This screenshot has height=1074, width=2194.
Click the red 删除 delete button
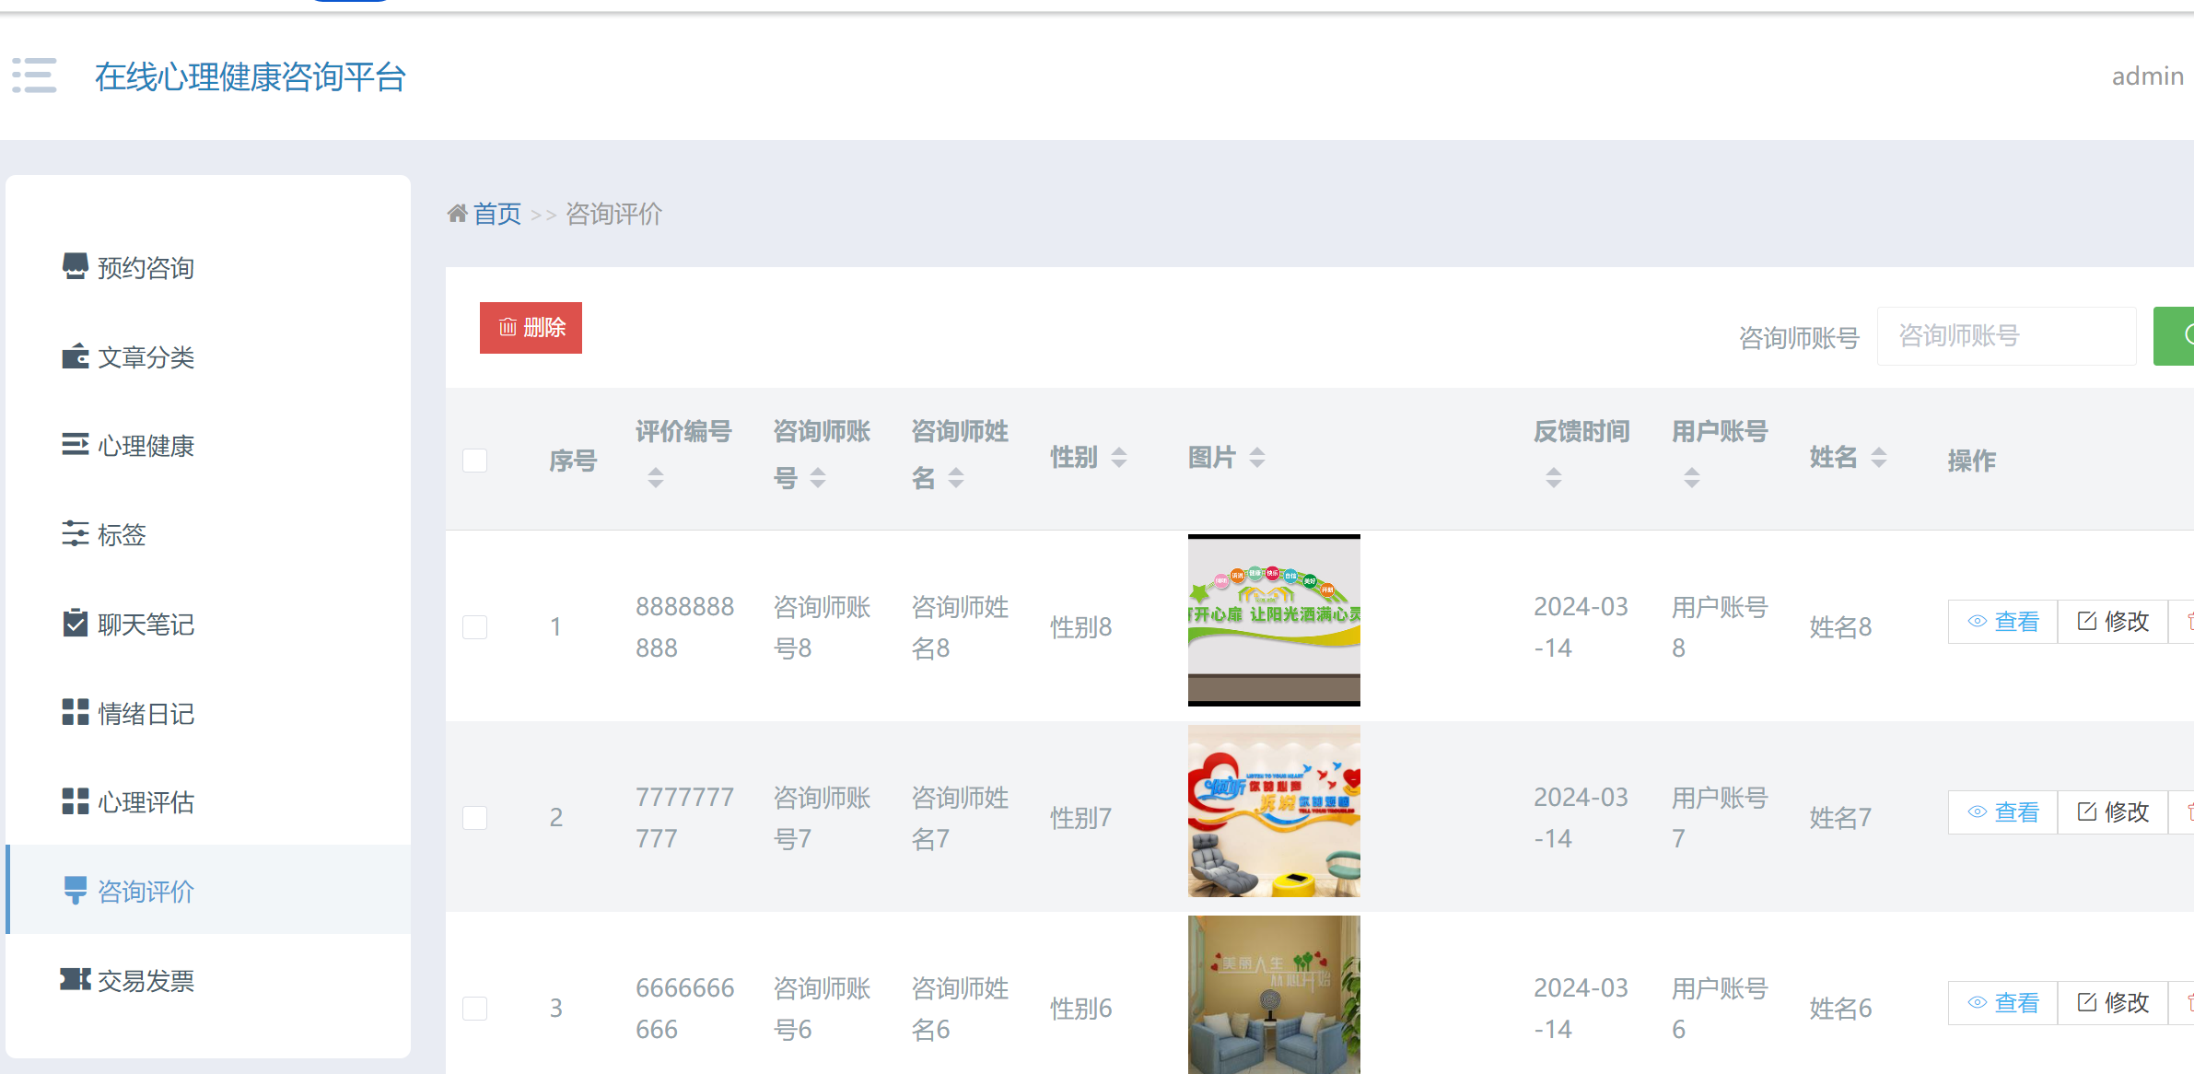tap(531, 327)
